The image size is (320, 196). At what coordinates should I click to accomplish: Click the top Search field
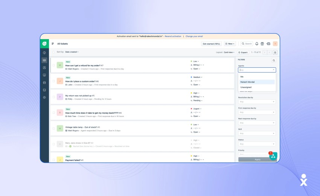click(247, 44)
